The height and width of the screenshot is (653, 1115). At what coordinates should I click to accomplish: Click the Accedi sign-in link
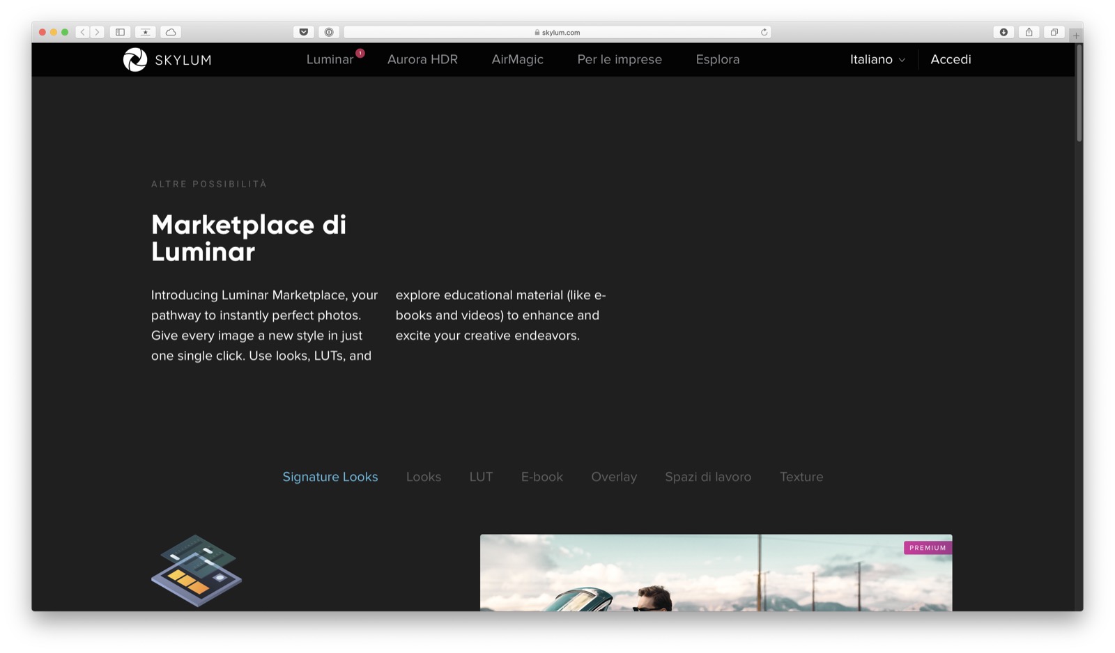pos(951,60)
